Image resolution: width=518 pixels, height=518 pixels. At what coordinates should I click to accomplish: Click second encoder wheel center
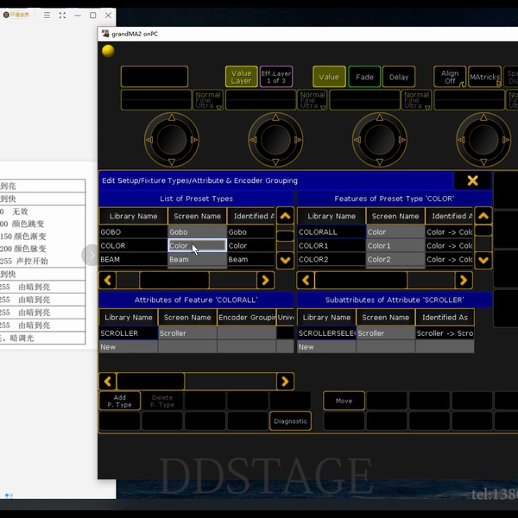(x=275, y=140)
